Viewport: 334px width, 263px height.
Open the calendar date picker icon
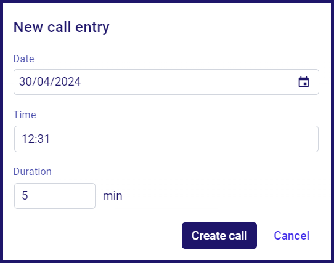click(304, 82)
